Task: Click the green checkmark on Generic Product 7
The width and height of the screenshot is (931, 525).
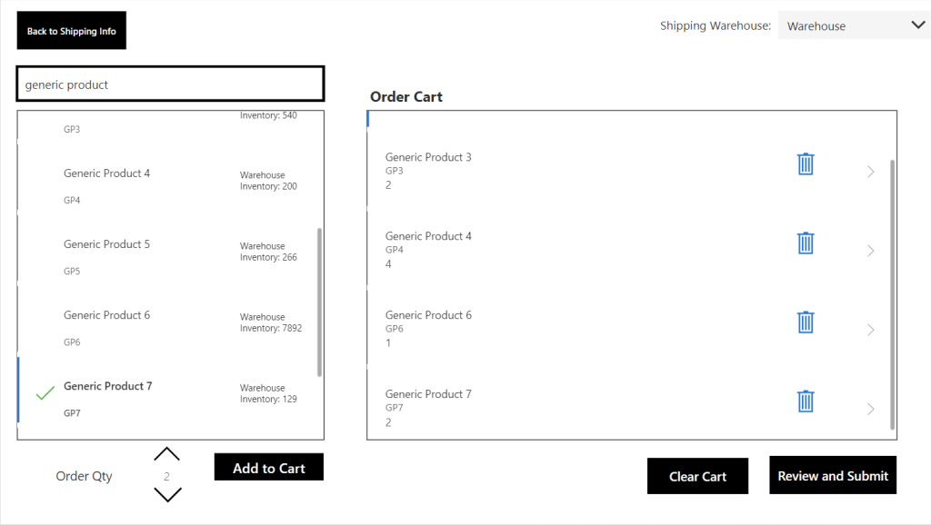Action: [45, 393]
